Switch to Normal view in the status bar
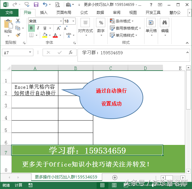 pyautogui.click(x=102, y=185)
